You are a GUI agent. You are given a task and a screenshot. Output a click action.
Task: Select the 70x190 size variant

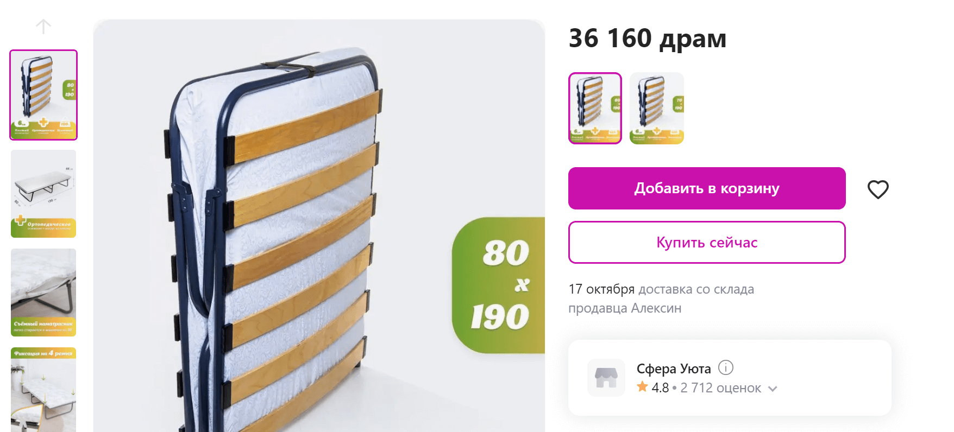coord(656,109)
